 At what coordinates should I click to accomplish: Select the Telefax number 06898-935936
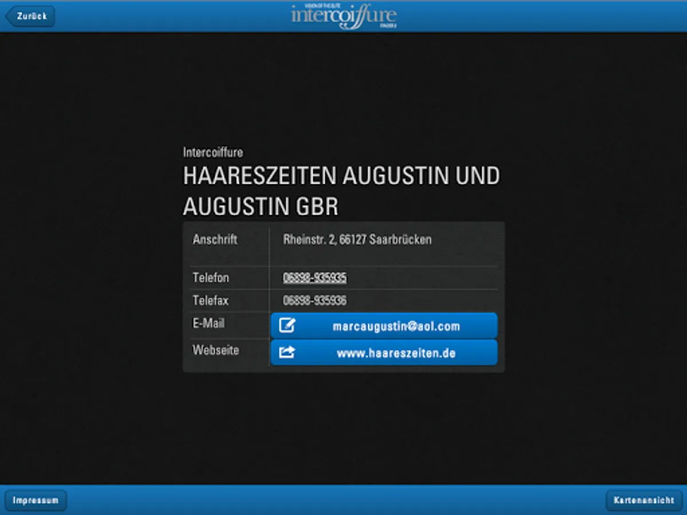314,300
